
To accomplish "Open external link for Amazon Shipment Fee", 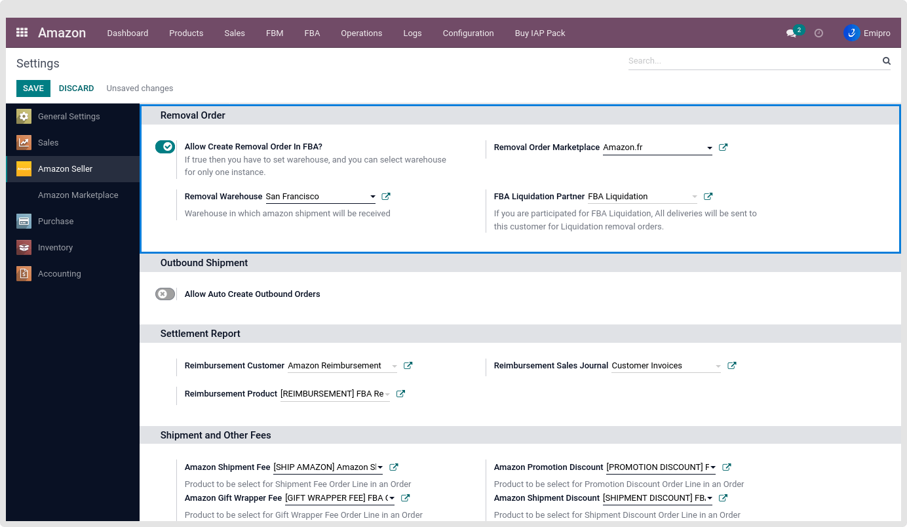I will click(x=394, y=467).
